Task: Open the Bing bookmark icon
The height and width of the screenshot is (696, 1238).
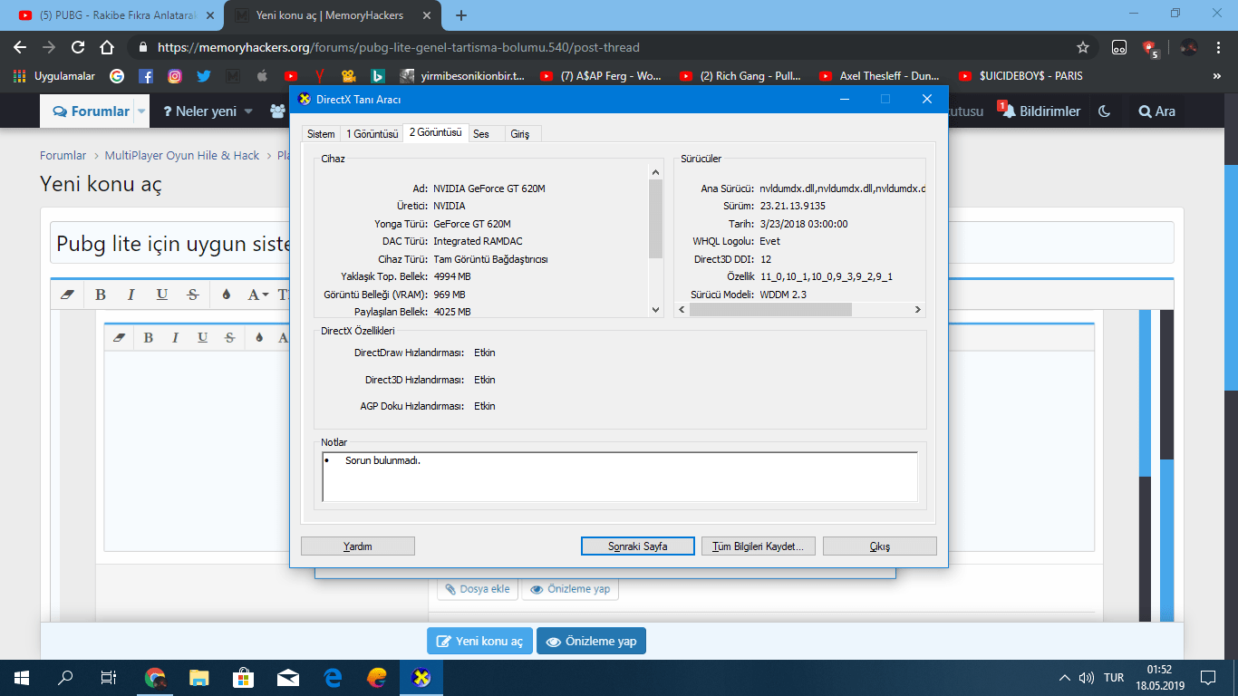Action: pos(378,76)
